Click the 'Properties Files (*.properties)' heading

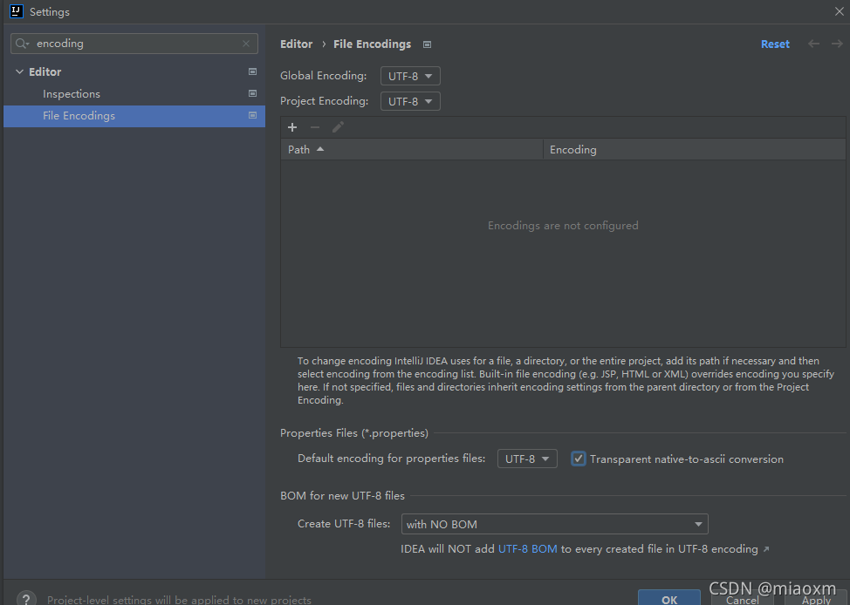354,432
